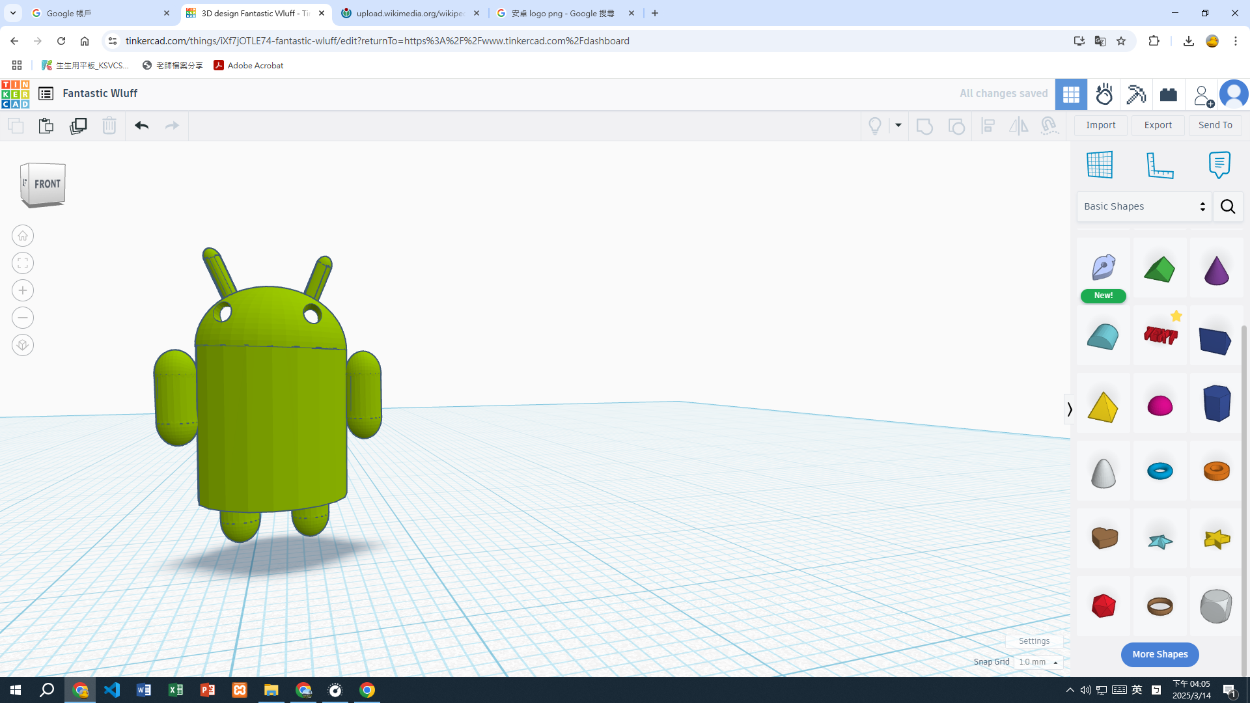Click the Import button
1250x703 pixels.
1100,125
